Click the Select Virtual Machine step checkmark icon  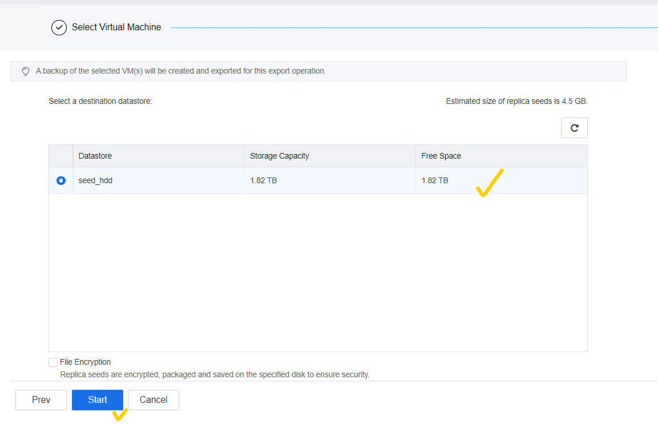59,28
